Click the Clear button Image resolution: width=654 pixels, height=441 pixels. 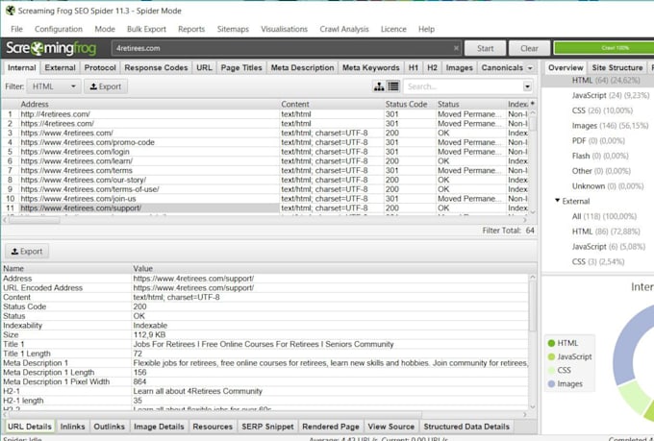(529, 48)
